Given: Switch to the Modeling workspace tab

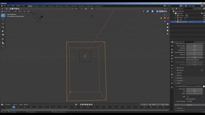Looking at the screenshot, I should [36, 6].
